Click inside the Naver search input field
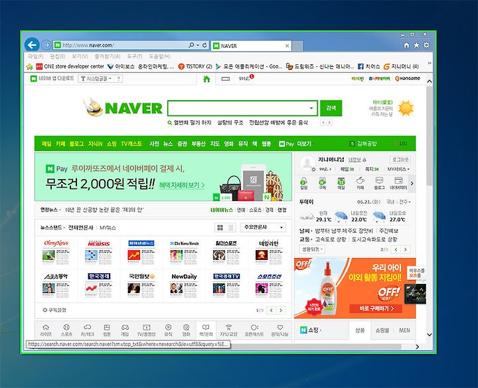Viewport: 478px width, 388px height. [238, 108]
